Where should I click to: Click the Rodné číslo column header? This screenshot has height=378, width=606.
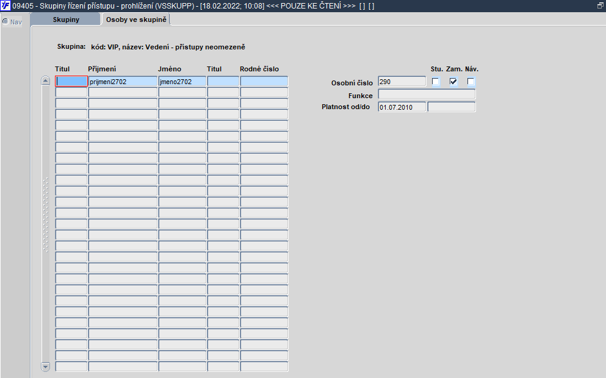(259, 69)
